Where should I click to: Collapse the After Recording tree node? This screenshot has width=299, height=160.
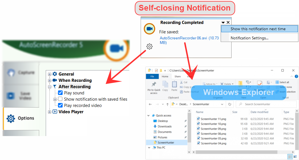click(50, 87)
